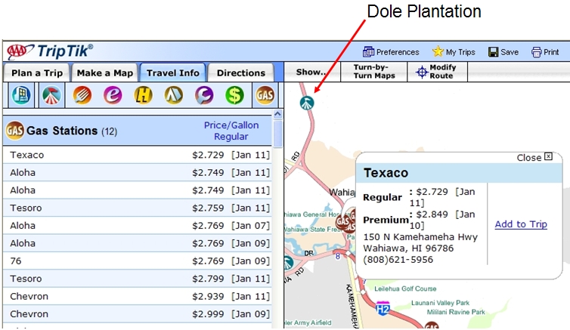Click the scrollbar up arrow in gas list
570x330 pixels.
277,114
